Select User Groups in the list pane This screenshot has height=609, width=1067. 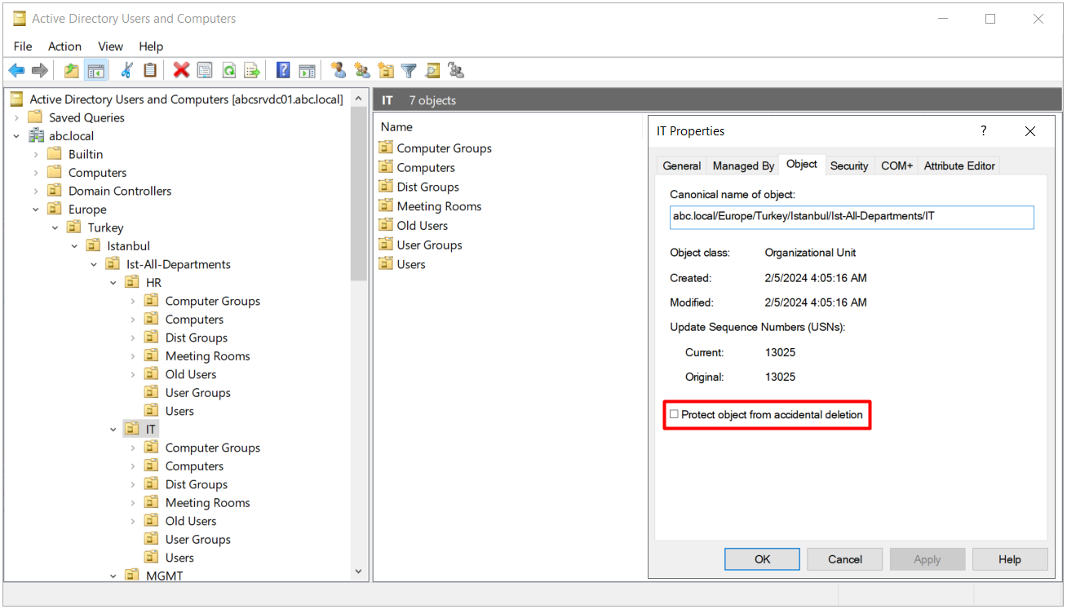429,245
